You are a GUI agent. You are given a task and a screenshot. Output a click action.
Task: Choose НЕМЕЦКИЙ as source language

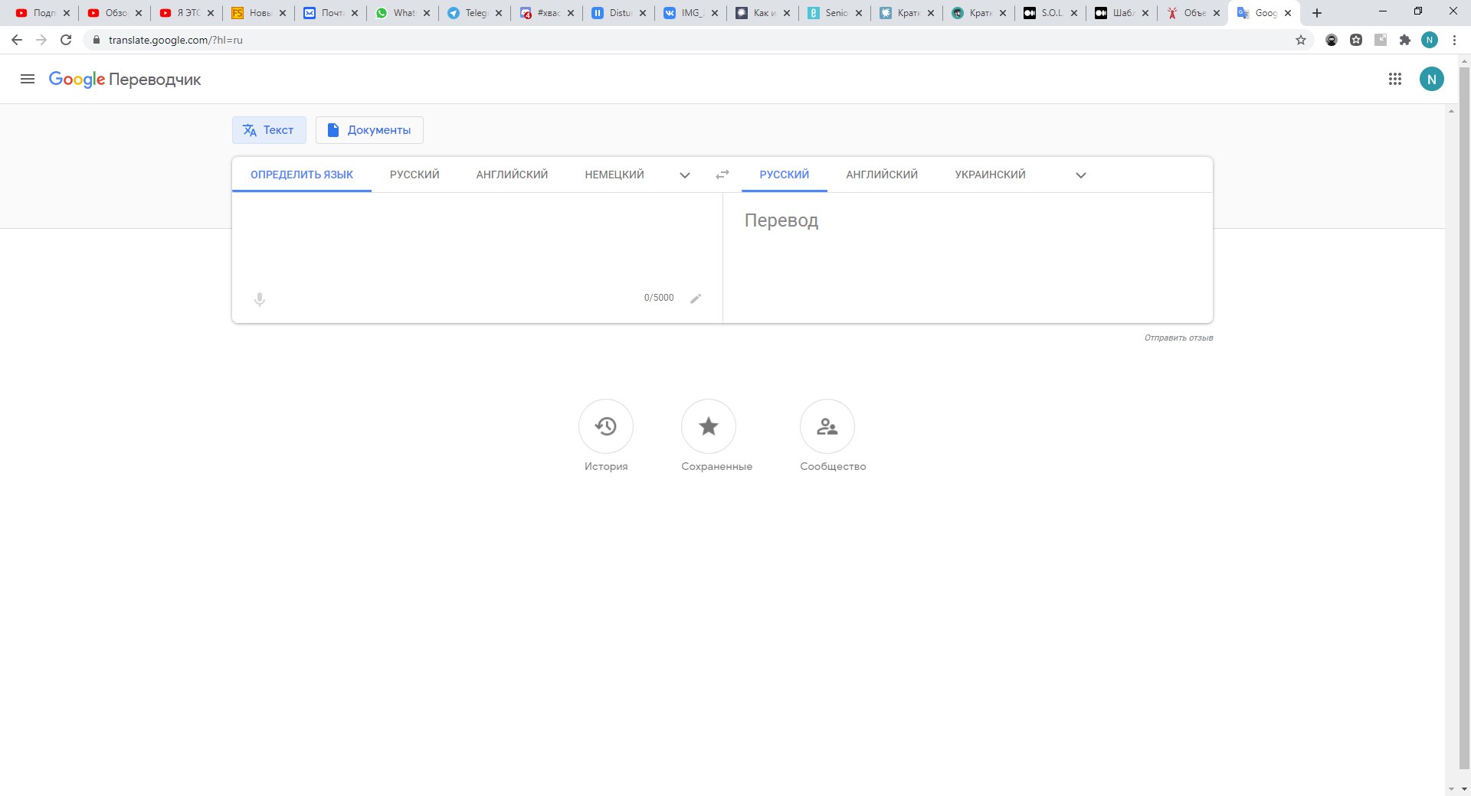point(614,175)
